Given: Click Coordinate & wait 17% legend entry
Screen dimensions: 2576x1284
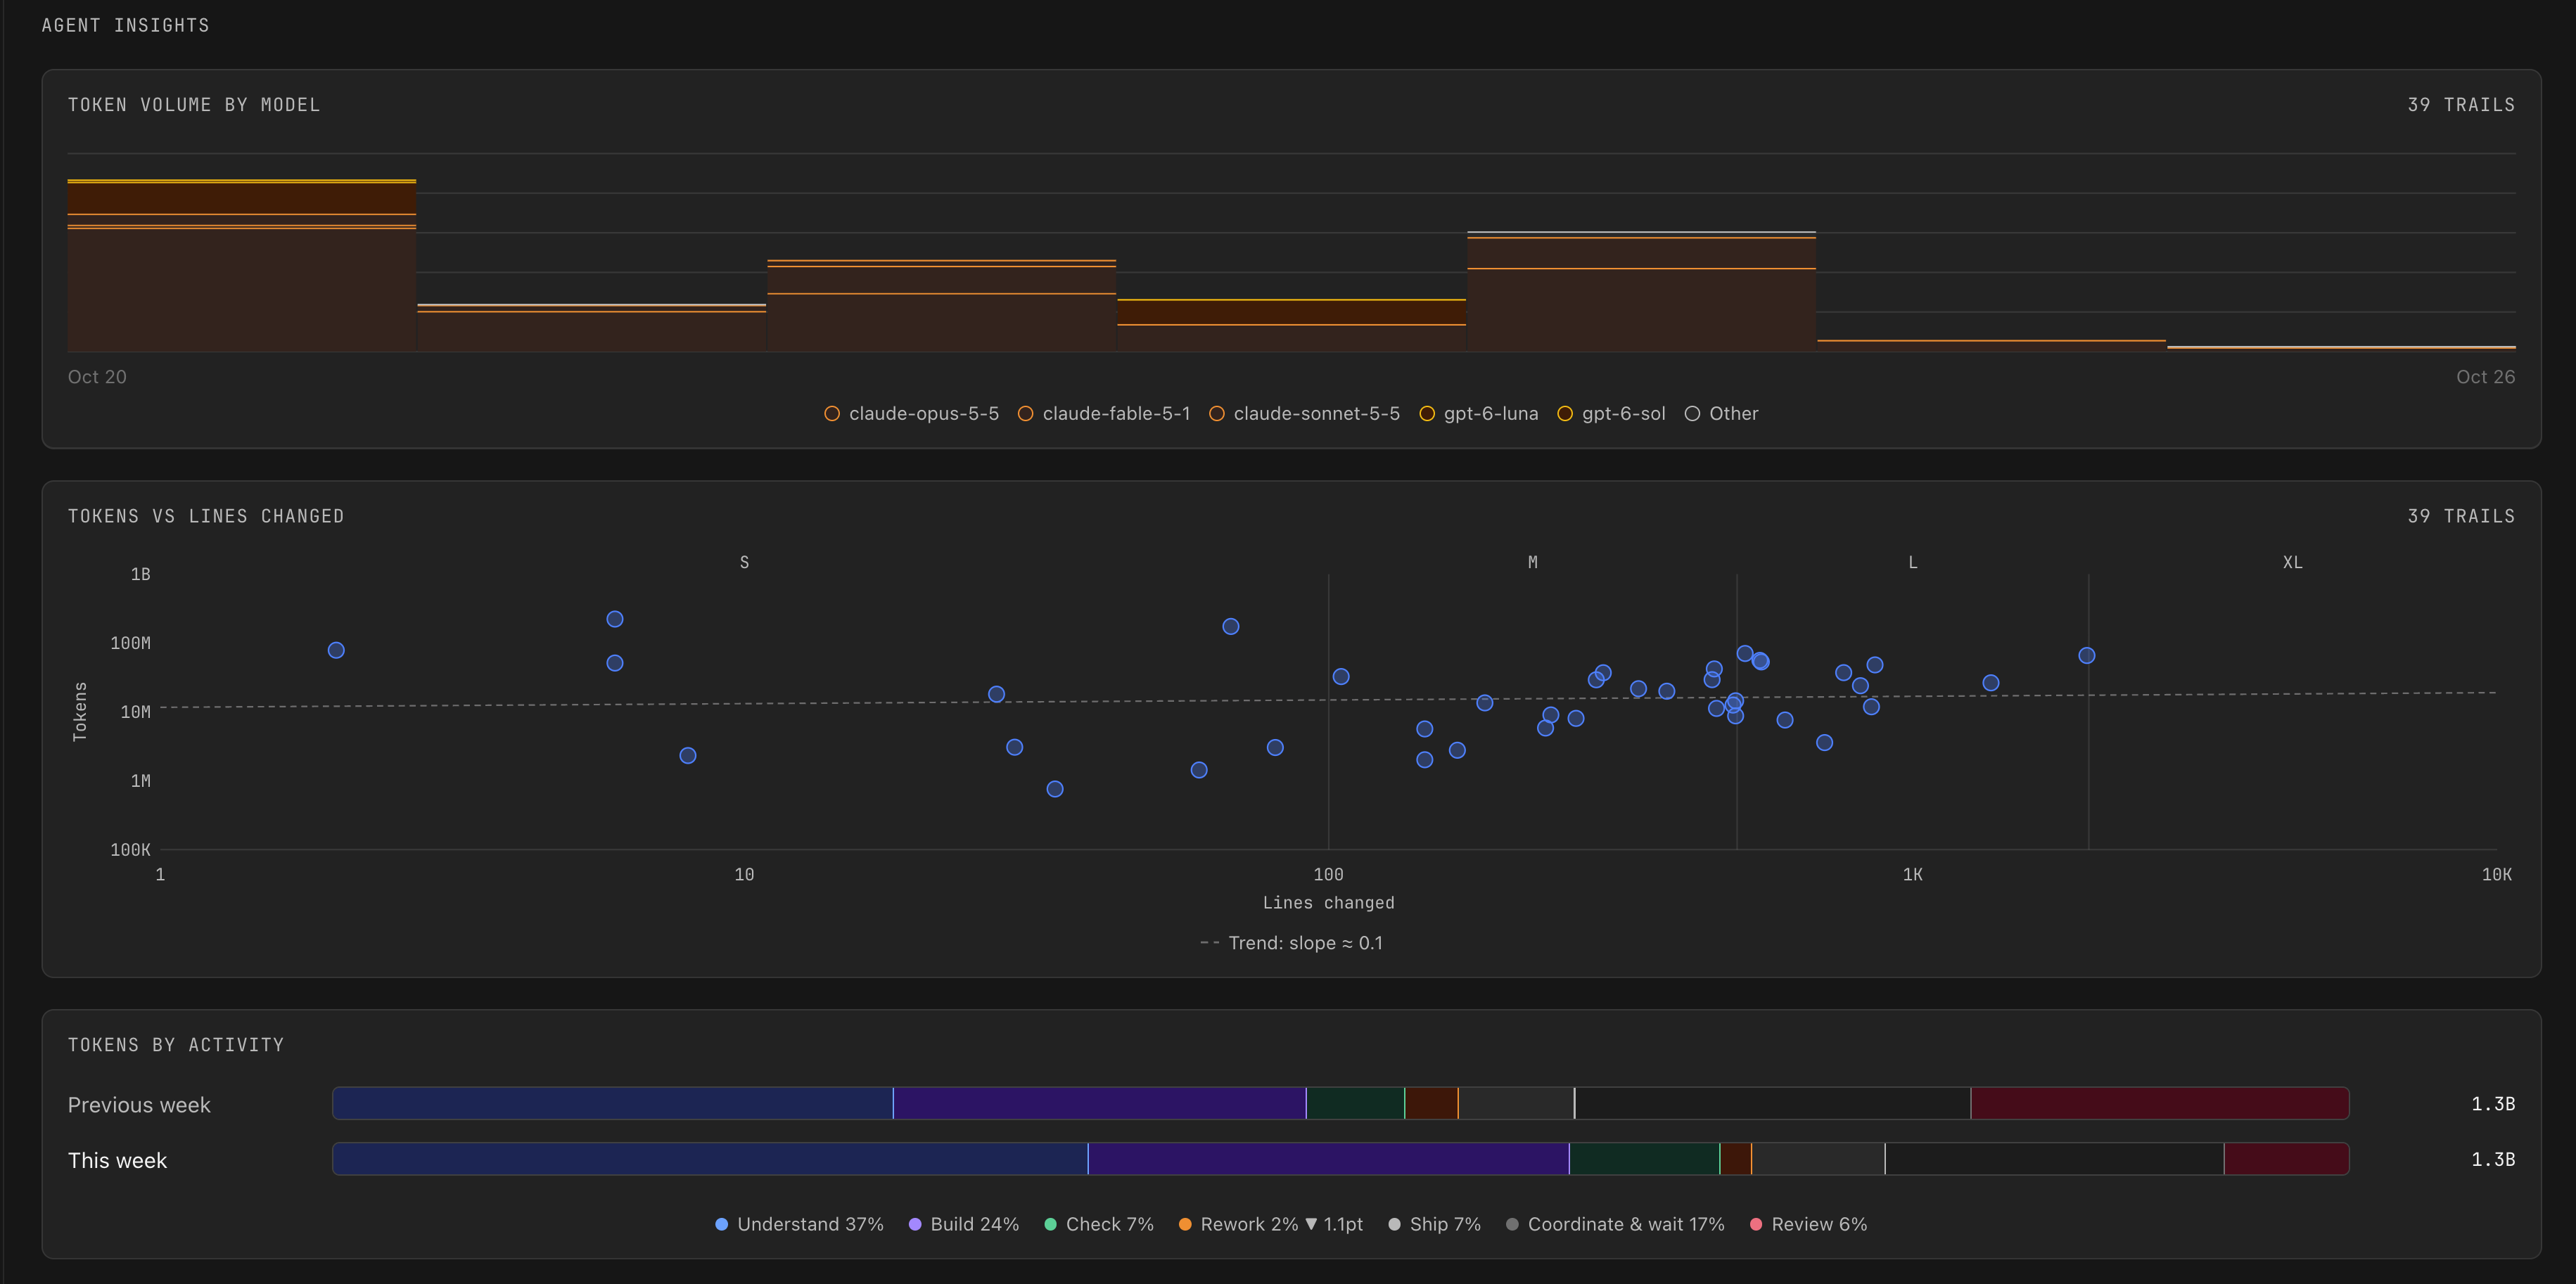Looking at the screenshot, I should (x=1615, y=1224).
